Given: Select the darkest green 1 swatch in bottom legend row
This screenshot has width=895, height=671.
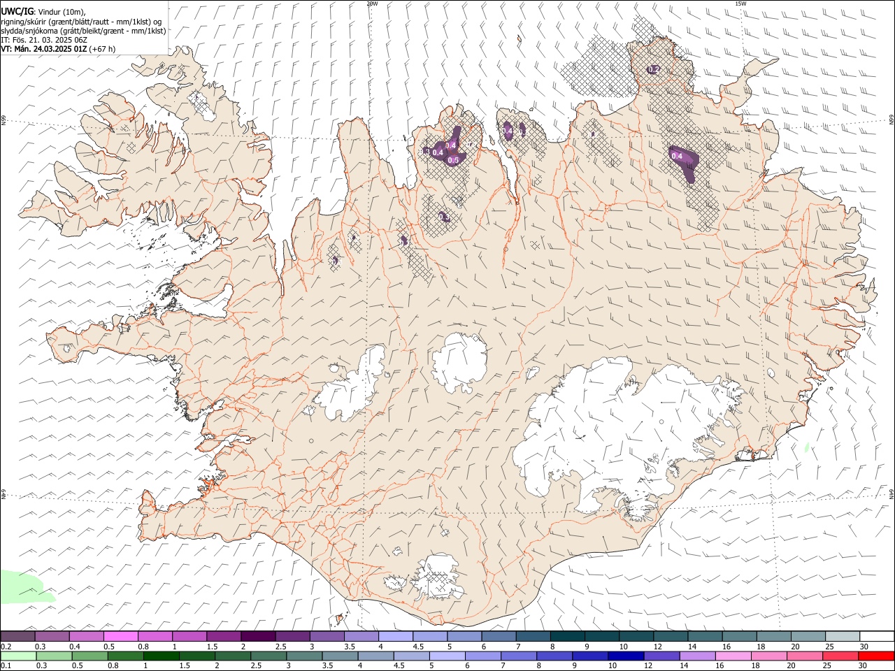Looking at the screenshot, I should 161,656.
